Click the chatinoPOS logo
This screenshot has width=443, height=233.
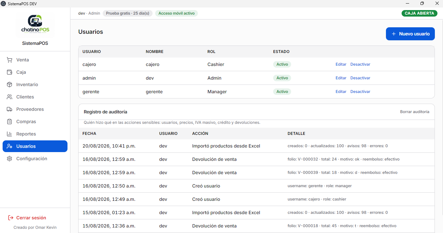point(35,24)
